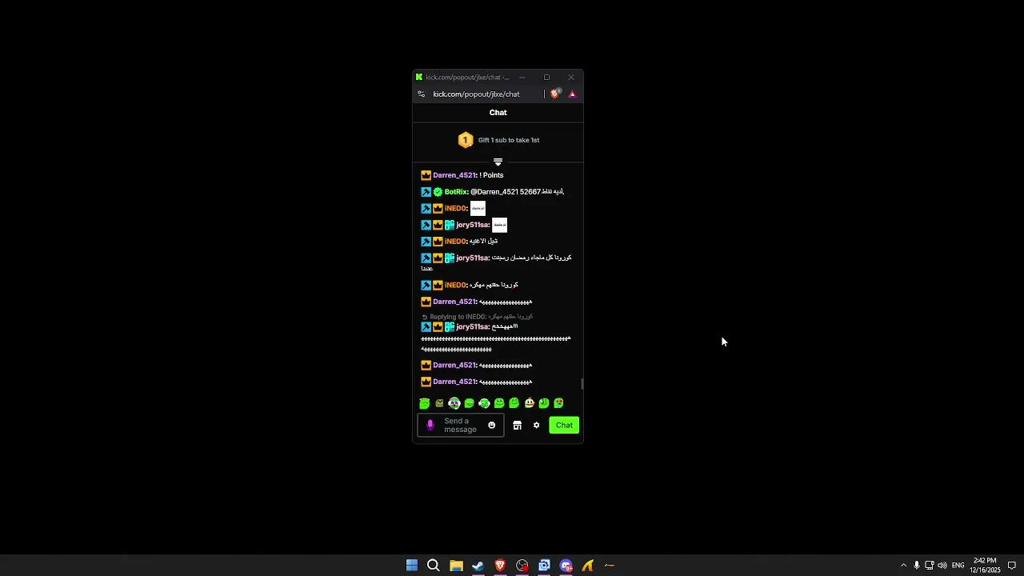Click the white emote image in iNEDO's message

point(478,209)
